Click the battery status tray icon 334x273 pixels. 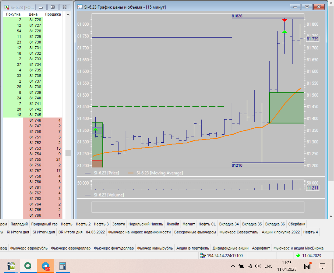coord(241,266)
